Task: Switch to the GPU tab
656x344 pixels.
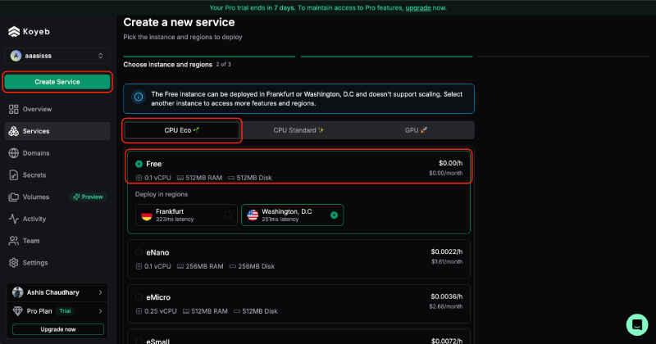Action: click(416, 130)
